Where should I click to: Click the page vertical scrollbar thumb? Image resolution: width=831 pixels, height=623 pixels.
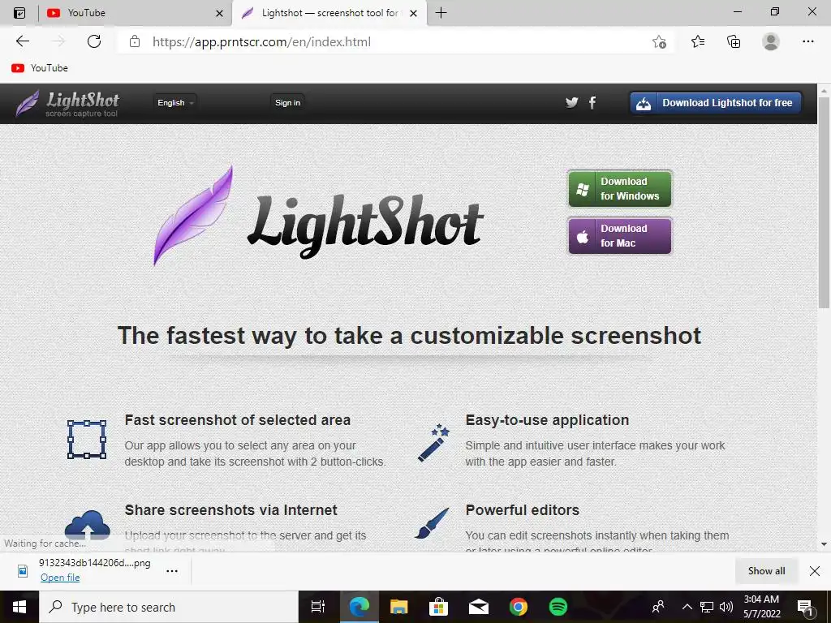825,202
